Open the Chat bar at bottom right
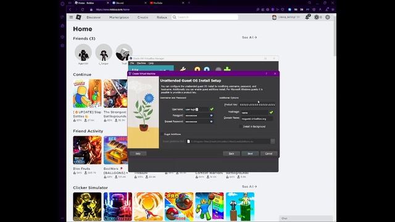The height and width of the screenshot is (222, 395). [x=306, y=218]
